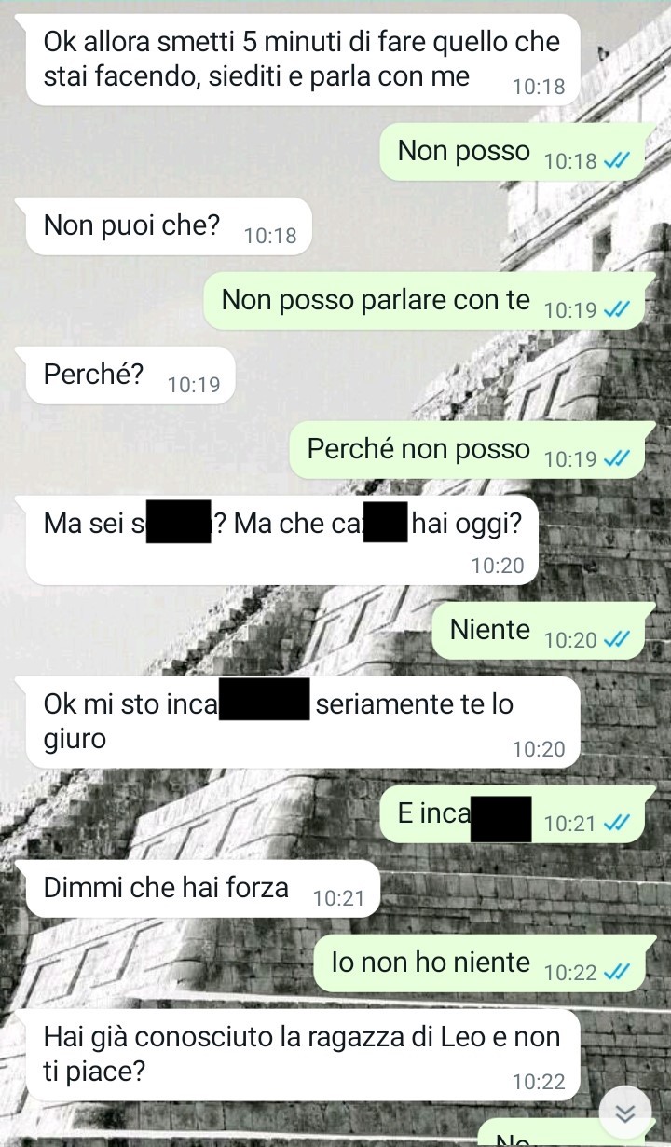Tap the ticks next to "E inca" message
The width and height of the screenshot is (671, 1147).
pyautogui.click(x=617, y=824)
